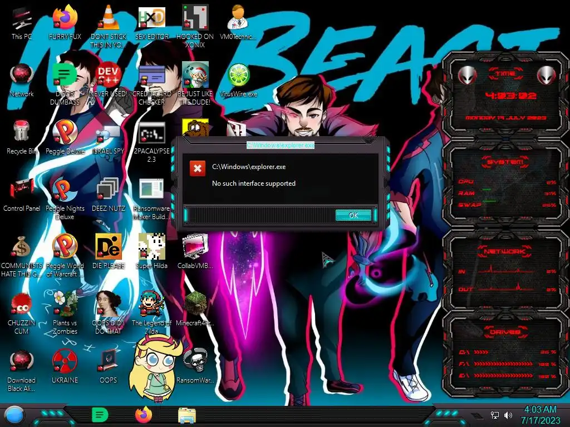
Task: Open the volume speaker tray icon
Action: [508, 415]
